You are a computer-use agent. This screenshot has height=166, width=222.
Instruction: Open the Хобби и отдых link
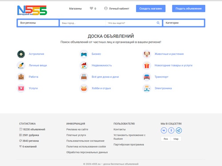101,88
